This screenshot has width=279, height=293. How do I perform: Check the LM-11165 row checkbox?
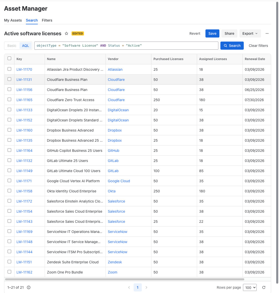click(x=9, y=99)
